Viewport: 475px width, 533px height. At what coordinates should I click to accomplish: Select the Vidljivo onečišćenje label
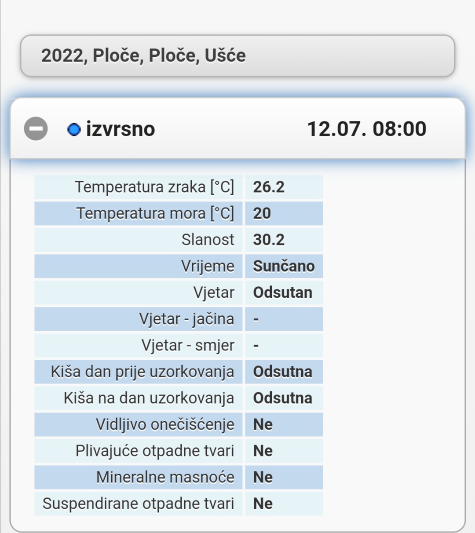pyautogui.click(x=165, y=424)
